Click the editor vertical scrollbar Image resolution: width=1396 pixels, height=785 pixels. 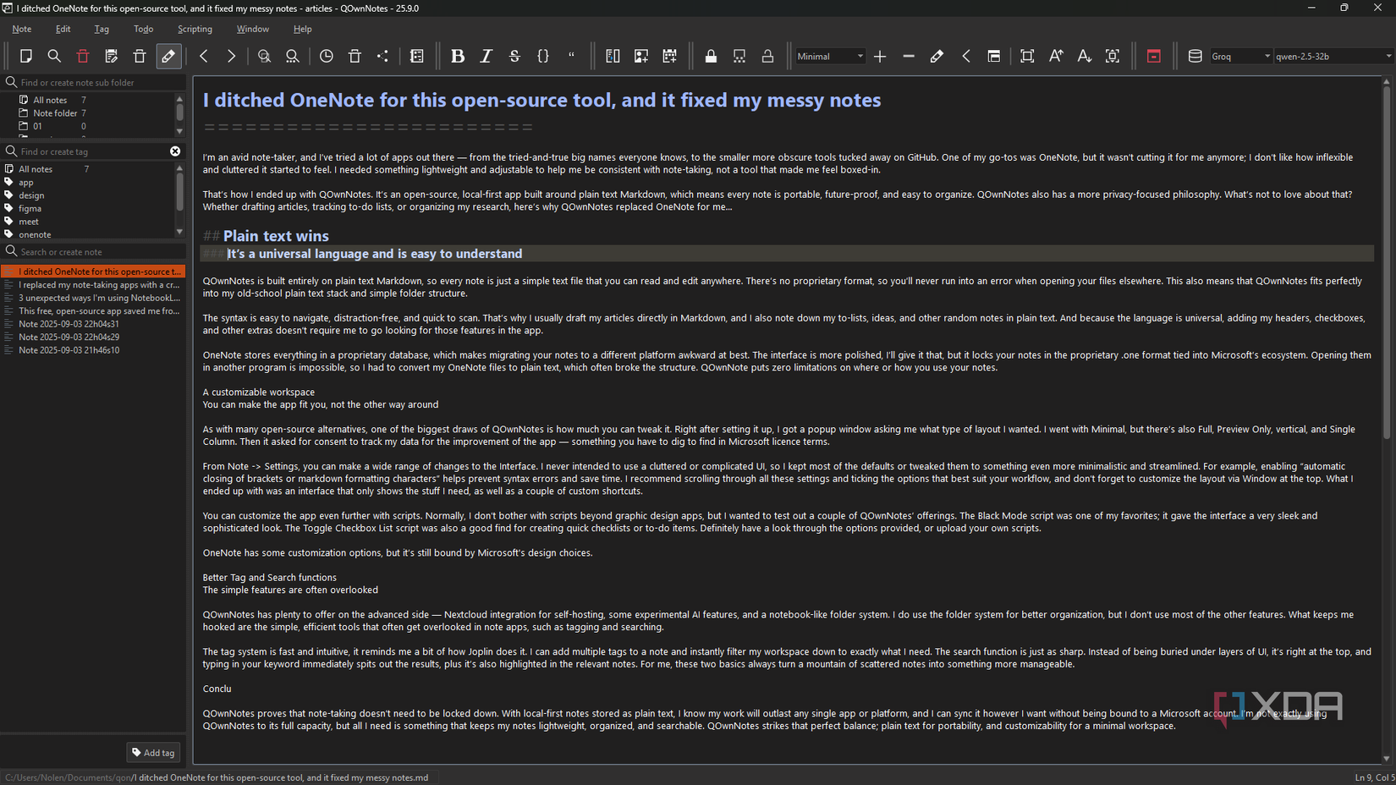(1386, 262)
